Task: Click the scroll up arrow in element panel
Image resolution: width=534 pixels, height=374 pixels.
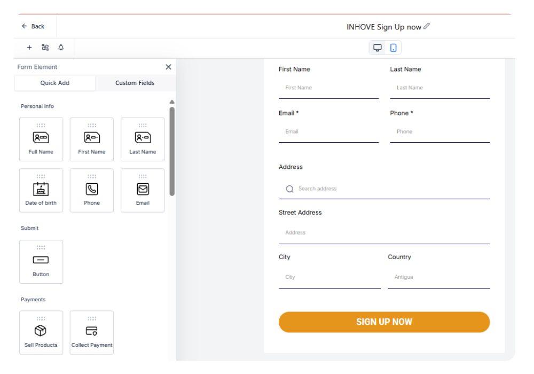Action: coord(172,102)
